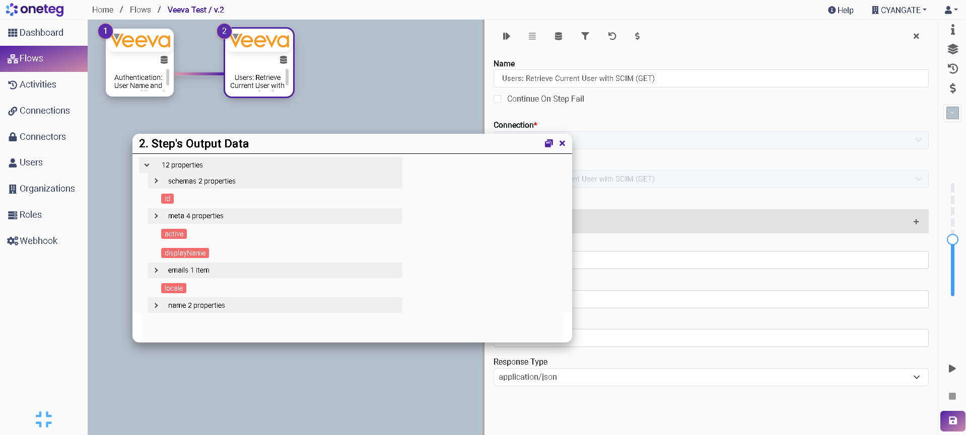Expand the schemas 2 properties node
Image resolution: width=966 pixels, height=435 pixels.
point(156,181)
